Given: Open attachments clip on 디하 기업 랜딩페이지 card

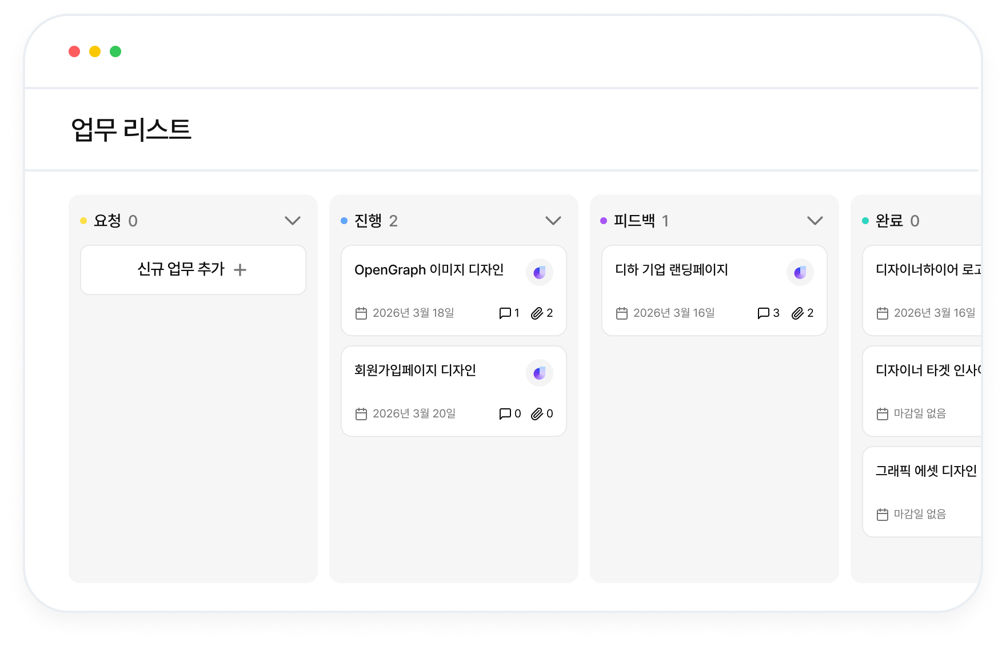Looking at the screenshot, I should pyautogui.click(x=797, y=313).
